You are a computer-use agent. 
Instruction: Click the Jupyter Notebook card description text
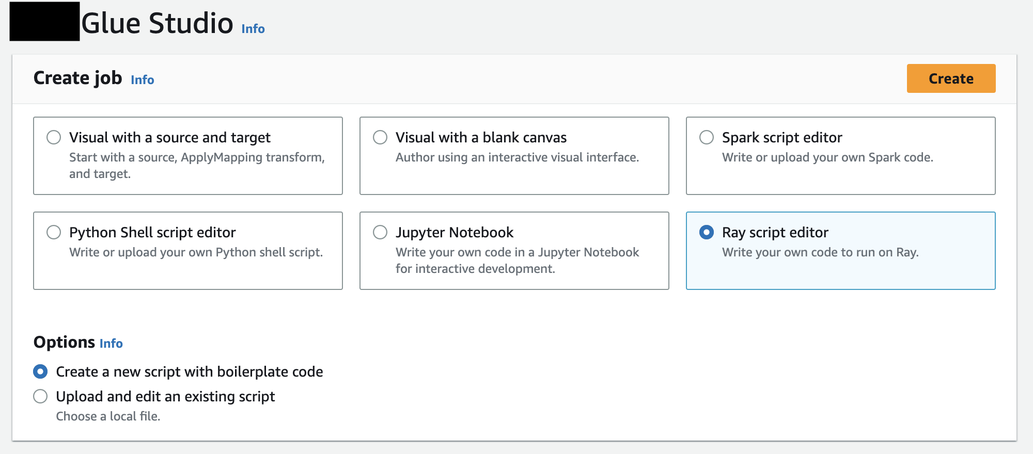coord(517,260)
